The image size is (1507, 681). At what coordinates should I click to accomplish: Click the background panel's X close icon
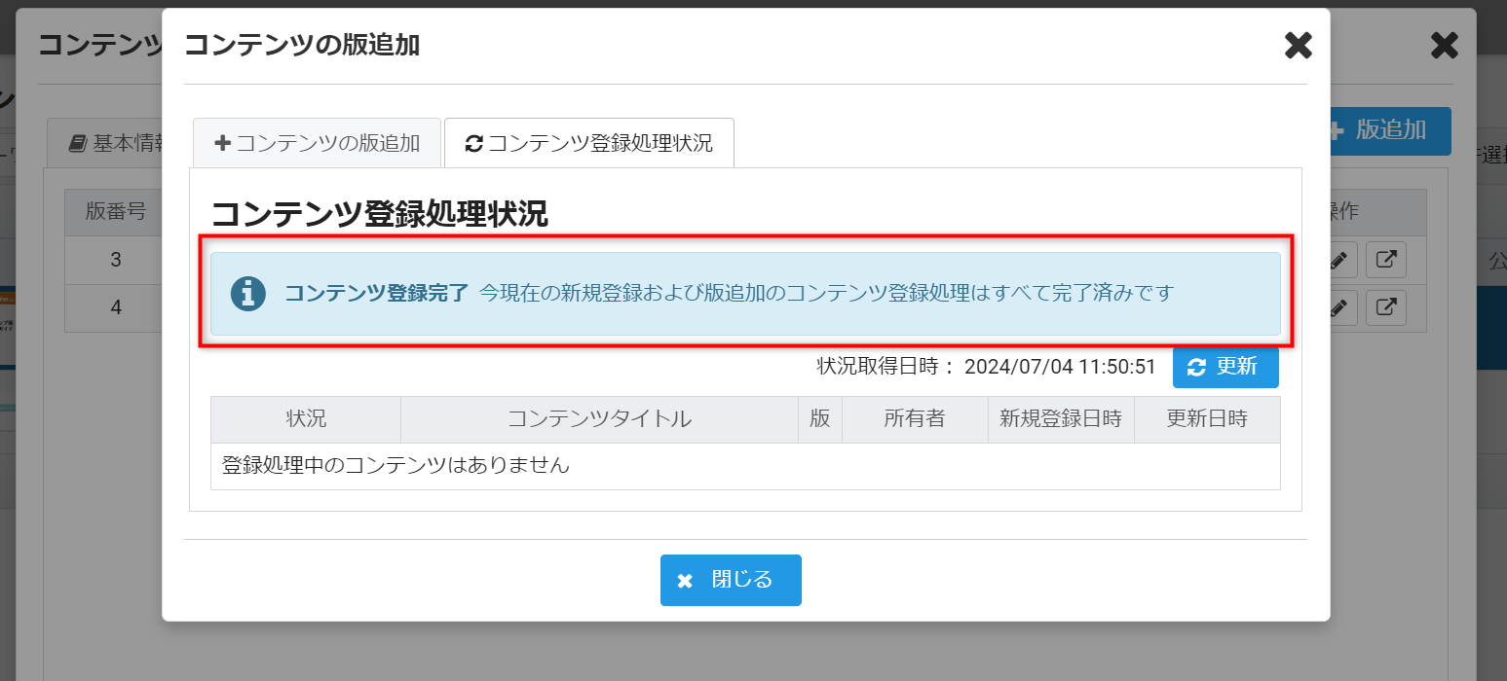point(1444,46)
